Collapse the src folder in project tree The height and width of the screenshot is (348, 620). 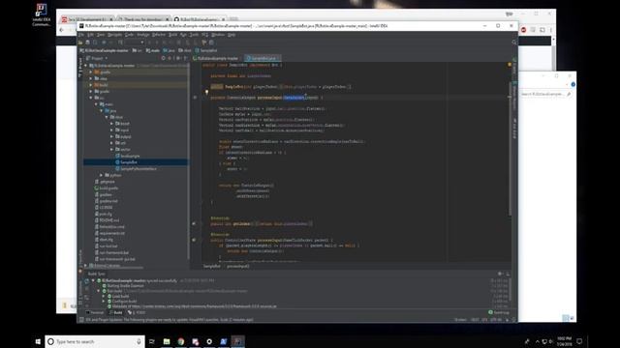tap(91, 98)
